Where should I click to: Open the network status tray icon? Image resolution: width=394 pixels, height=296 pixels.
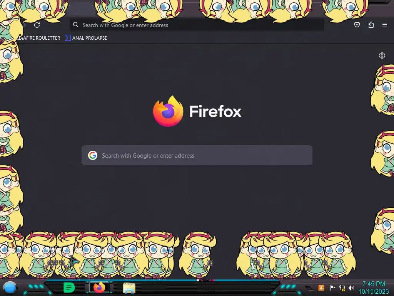342,288
